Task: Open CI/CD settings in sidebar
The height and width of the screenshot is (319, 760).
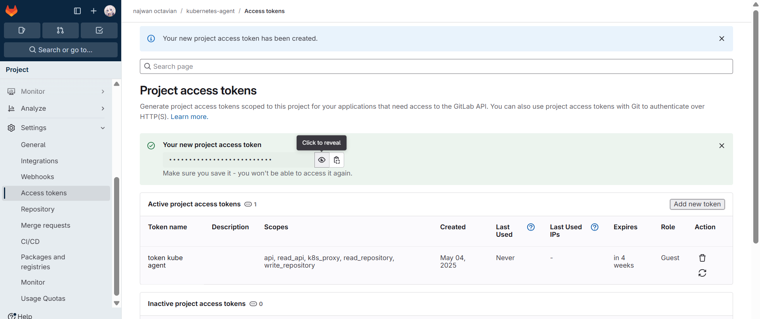Action: pos(30,242)
